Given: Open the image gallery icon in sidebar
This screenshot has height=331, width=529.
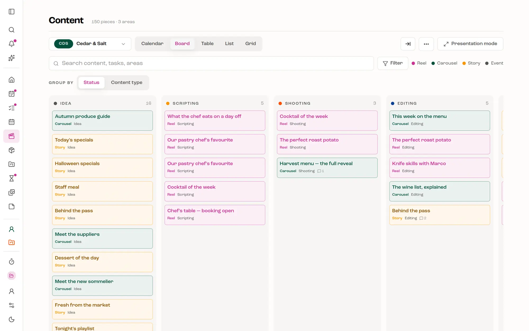Looking at the screenshot, I should pos(11,192).
